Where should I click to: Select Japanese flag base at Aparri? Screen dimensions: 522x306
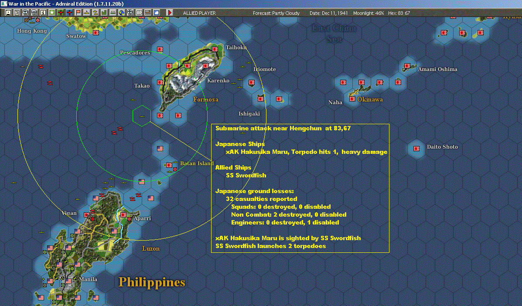tap(123, 215)
